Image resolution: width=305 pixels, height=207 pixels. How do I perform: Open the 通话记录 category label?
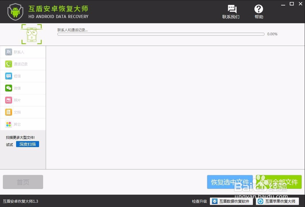(21, 64)
